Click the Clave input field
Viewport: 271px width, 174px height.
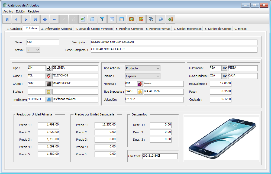(x=43, y=42)
